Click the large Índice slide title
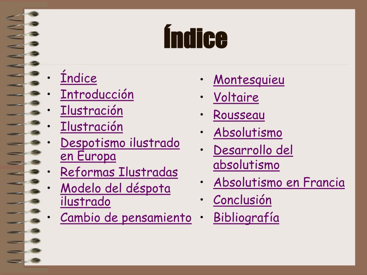Image resolution: width=367 pixels, height=275 pixels. click(x=196, y=37)
